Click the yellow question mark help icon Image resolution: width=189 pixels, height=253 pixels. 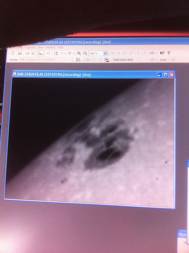pyautogui.click(x=169, y=53)
